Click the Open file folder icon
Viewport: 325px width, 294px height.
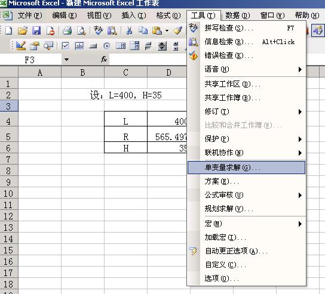[23, 31]
